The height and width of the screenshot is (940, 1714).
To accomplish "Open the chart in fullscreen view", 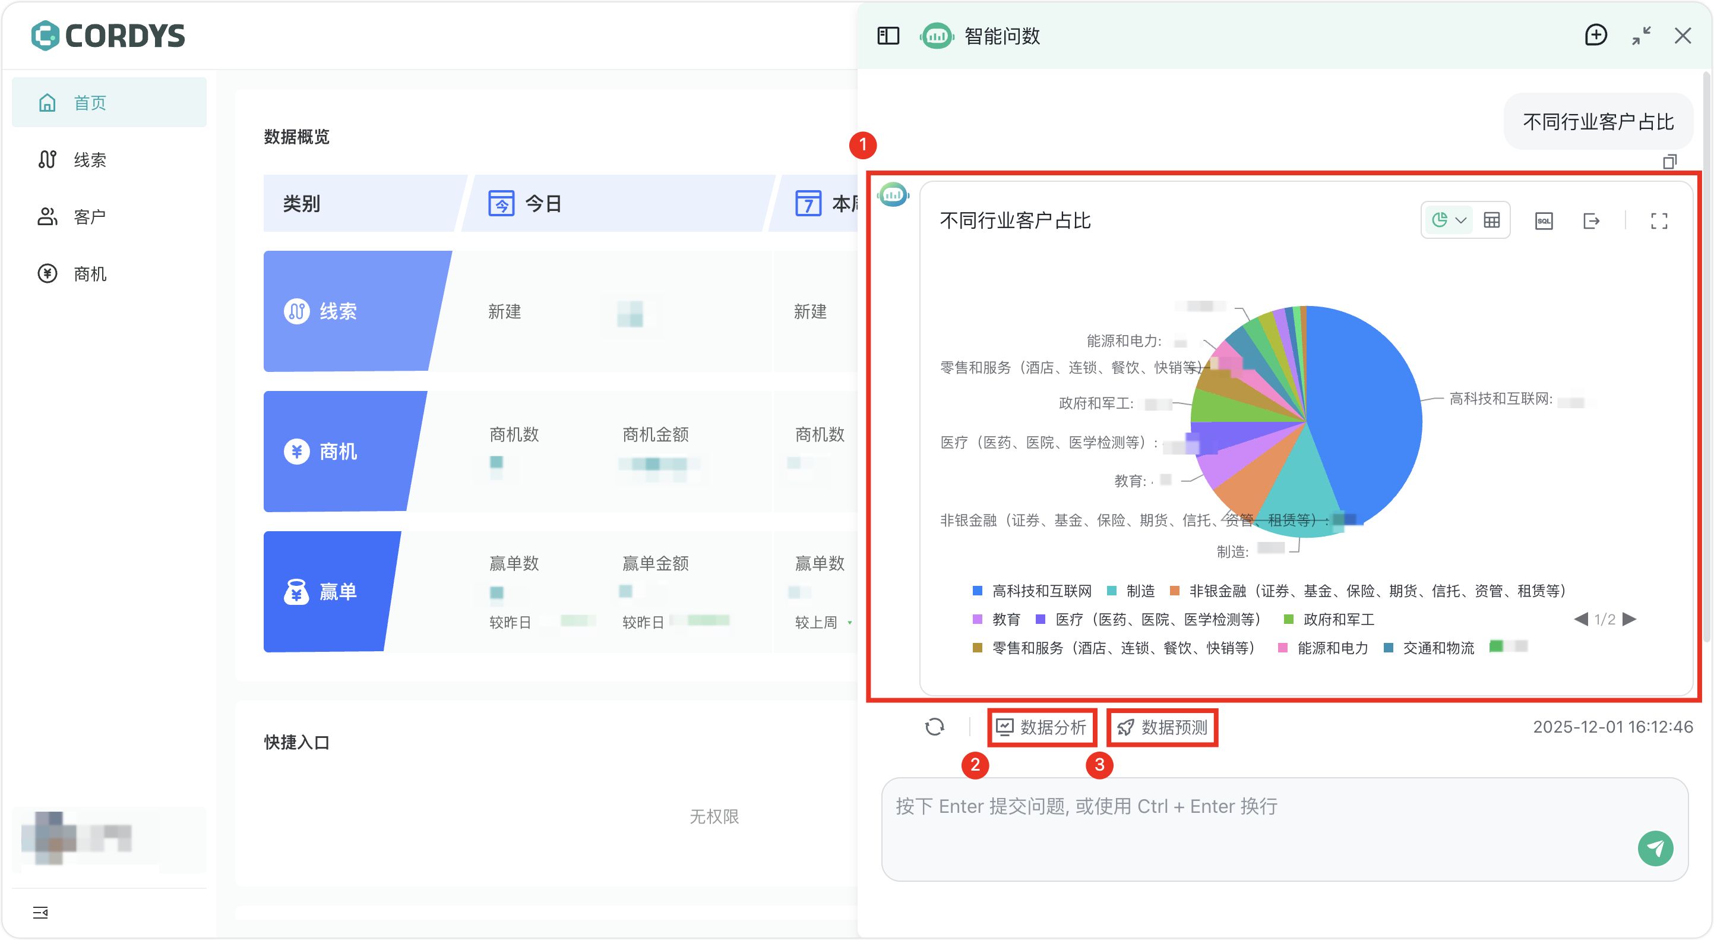I will pyautogui.click(x=1659, y=221).
